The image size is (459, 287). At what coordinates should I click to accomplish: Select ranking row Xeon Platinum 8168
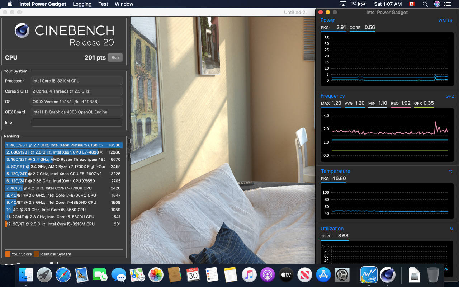(x=64, y=145)
